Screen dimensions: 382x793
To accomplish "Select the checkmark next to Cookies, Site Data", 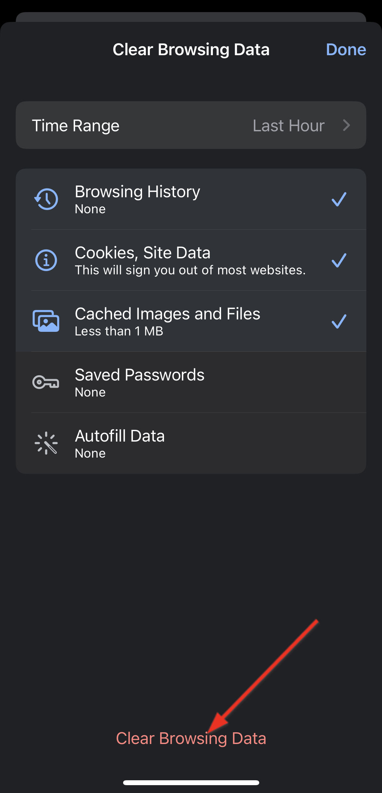I will pyautogui.click(x=339, y=260).
